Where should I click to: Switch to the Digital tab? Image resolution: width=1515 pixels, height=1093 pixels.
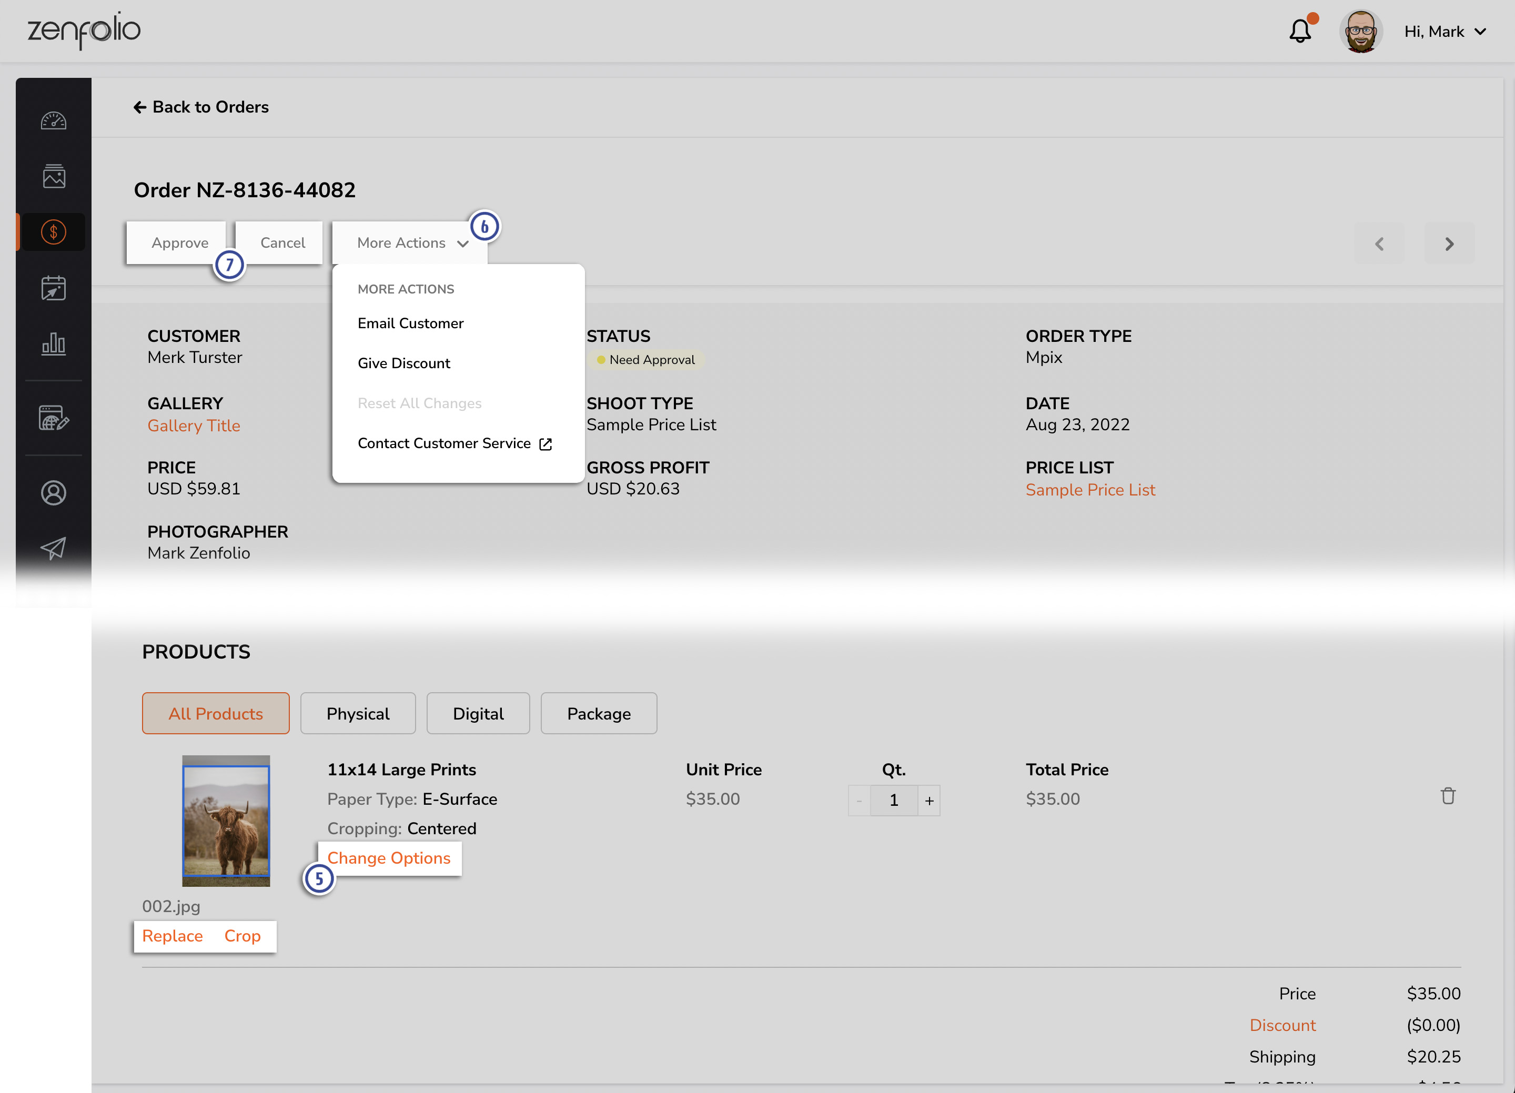pos(478,714)
